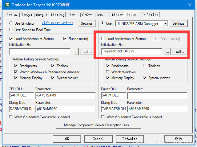Toggle debugger Breakpoints checkbox
Image resolution: width=197 pixels, height=147 pixels.
click(108, 66)
